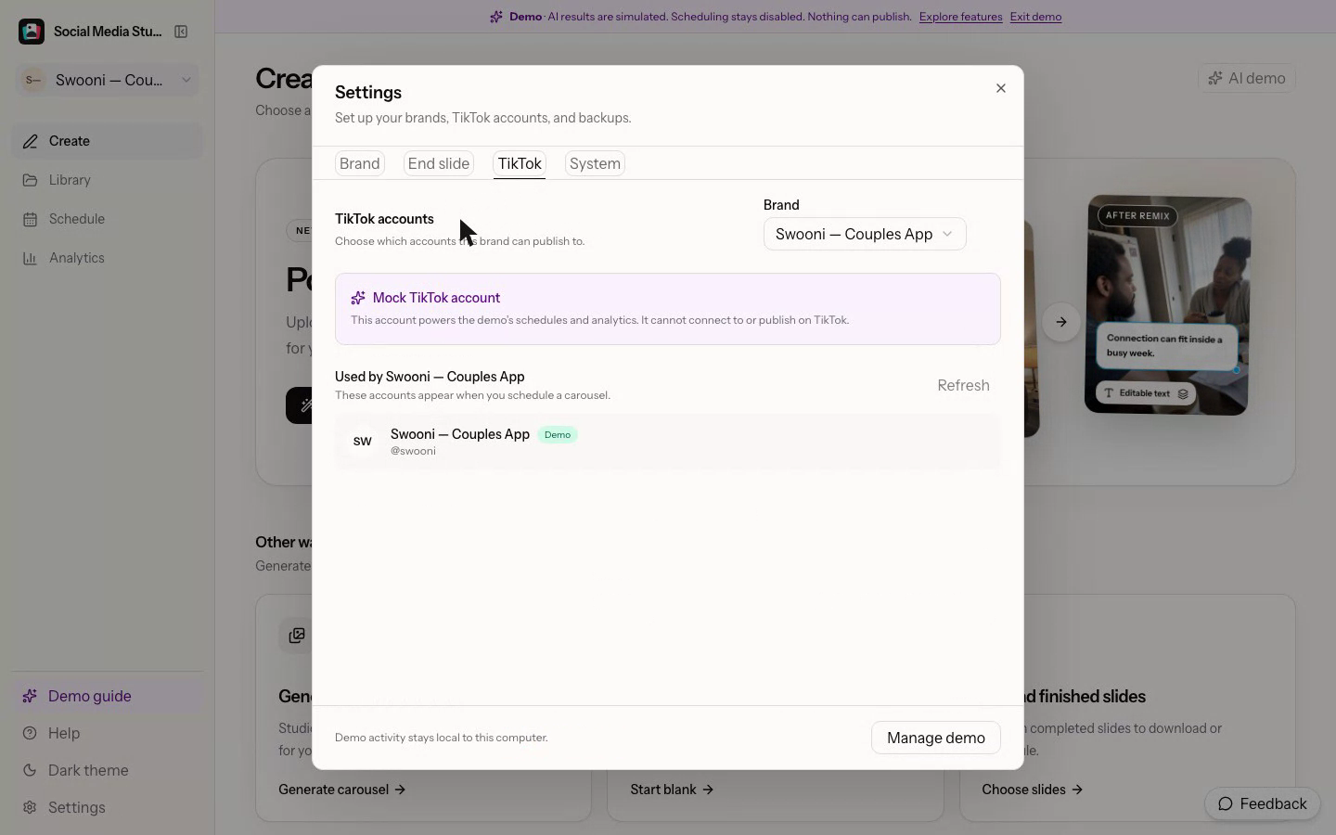
Task: Switch to the End slide tab
Action: (439, 163)
